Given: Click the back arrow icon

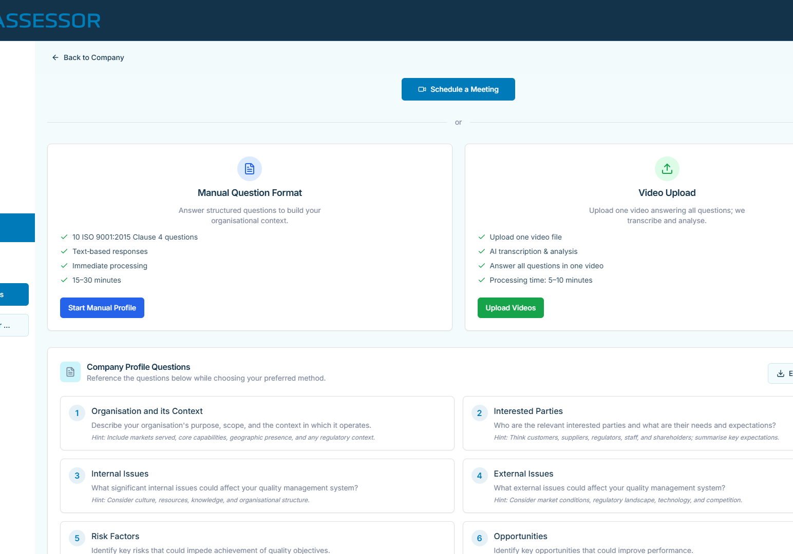Looking at the screenshot, I should (x=55, y=57).
